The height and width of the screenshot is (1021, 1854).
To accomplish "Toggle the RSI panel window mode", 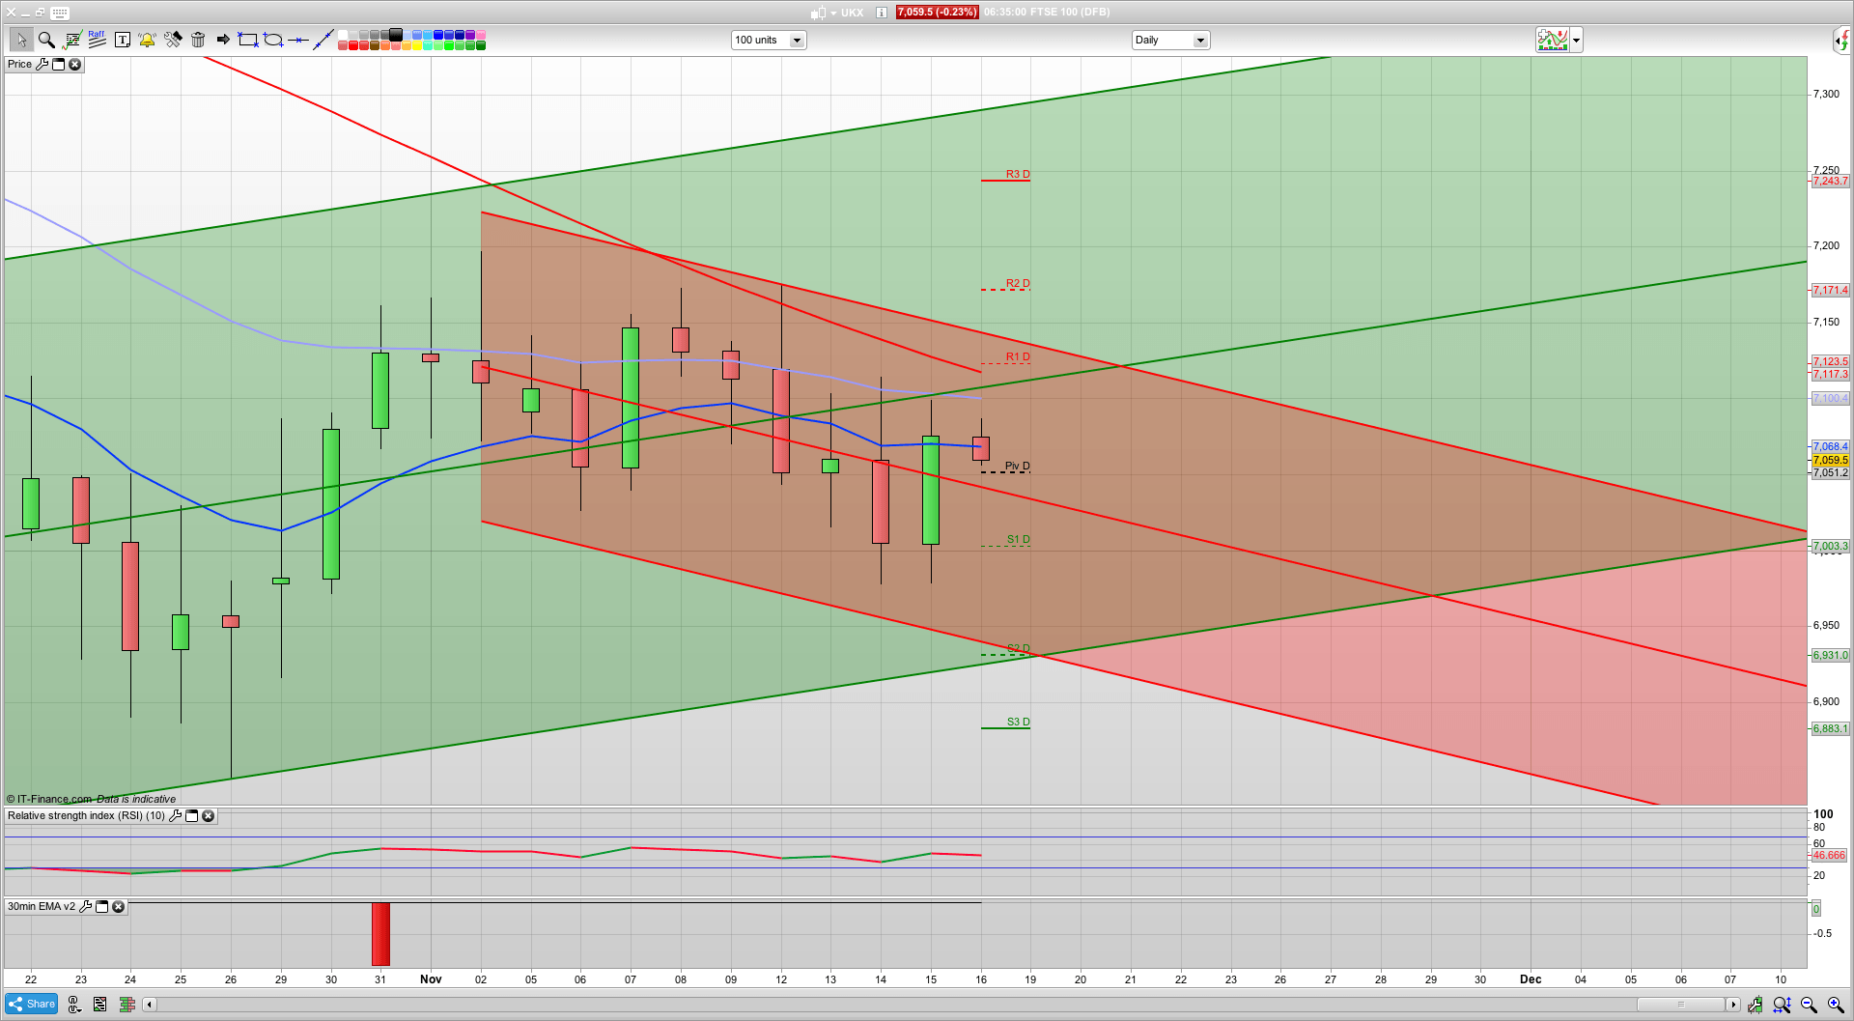I will (191, 816).
